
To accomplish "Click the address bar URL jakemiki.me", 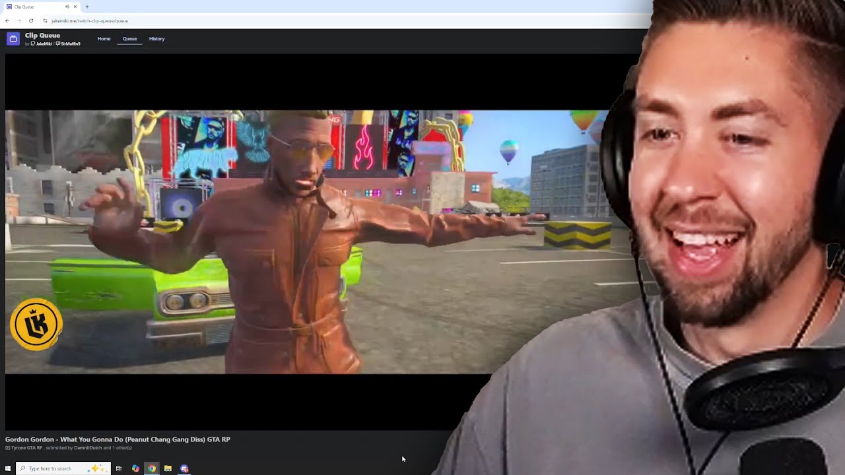I will coord(90,20).
